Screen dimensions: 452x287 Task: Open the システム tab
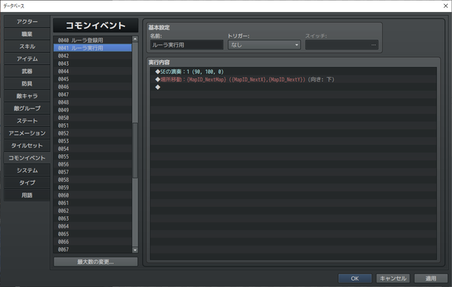point(27,171)
